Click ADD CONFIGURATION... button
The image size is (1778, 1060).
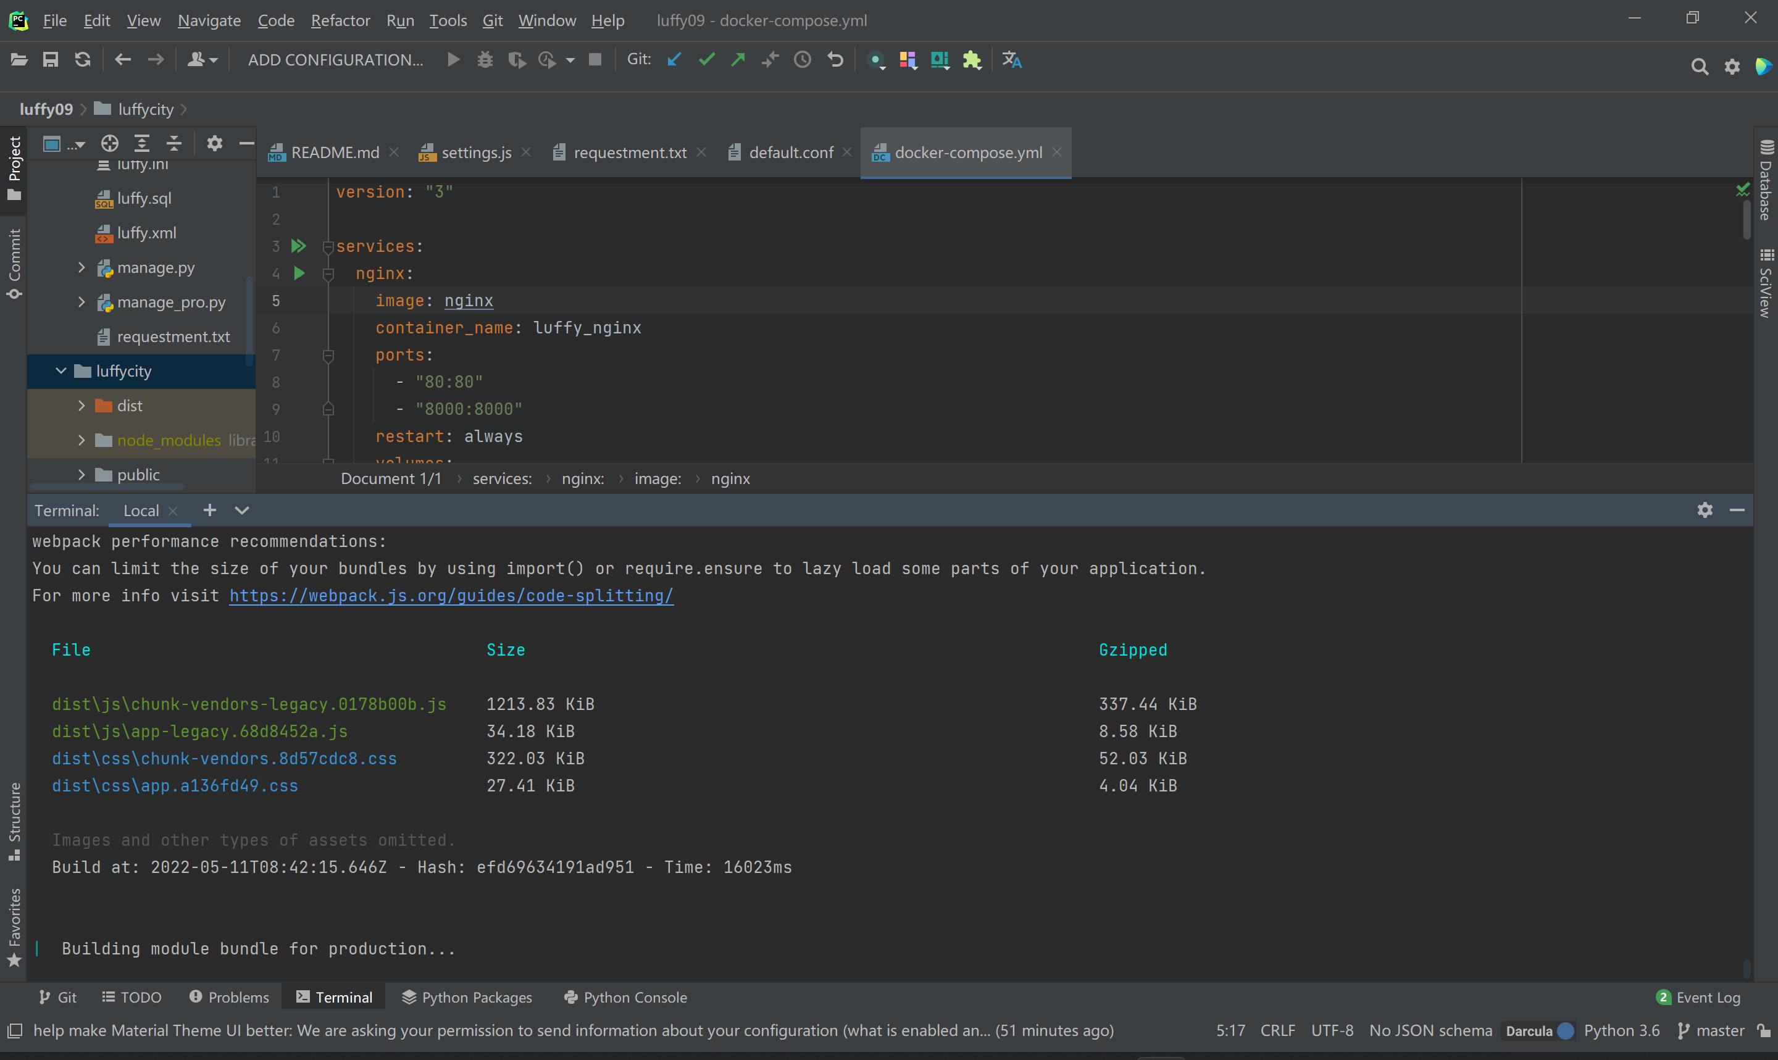[x=336, y=60]
